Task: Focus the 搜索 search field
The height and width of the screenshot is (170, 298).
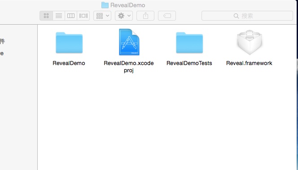Action: pos(247,16)
